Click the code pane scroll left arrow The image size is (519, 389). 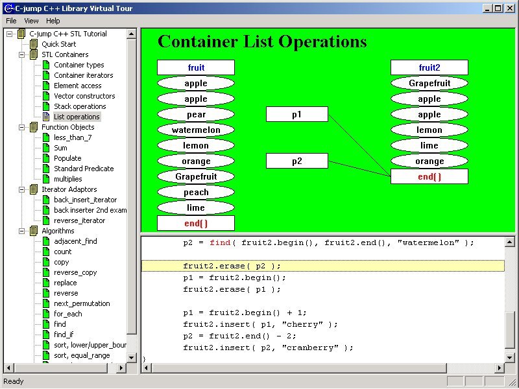point(147,368)
